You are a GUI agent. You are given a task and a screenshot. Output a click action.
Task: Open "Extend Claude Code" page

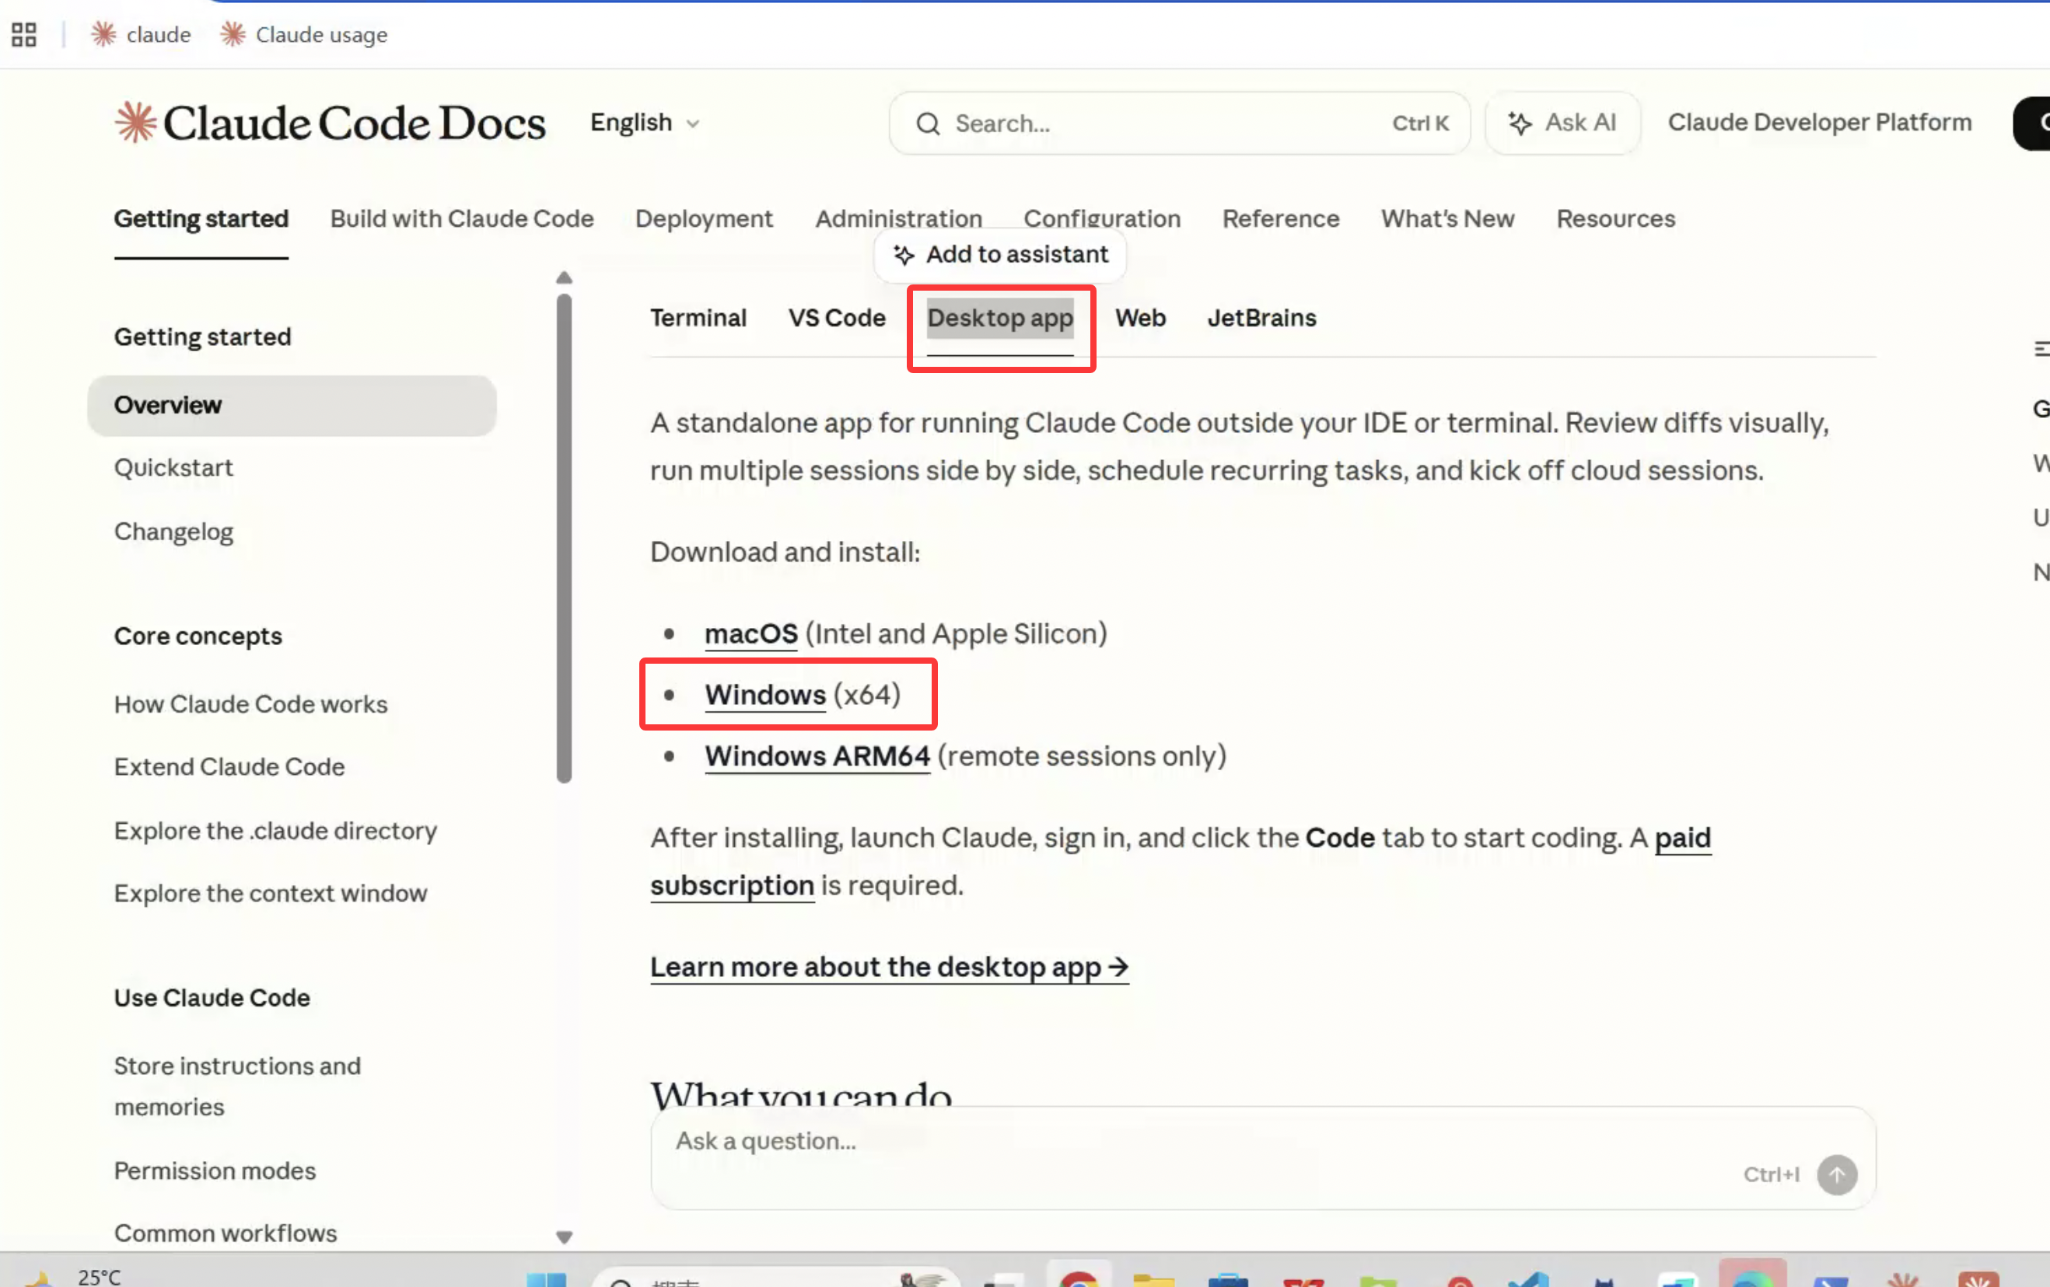(229, 767)
